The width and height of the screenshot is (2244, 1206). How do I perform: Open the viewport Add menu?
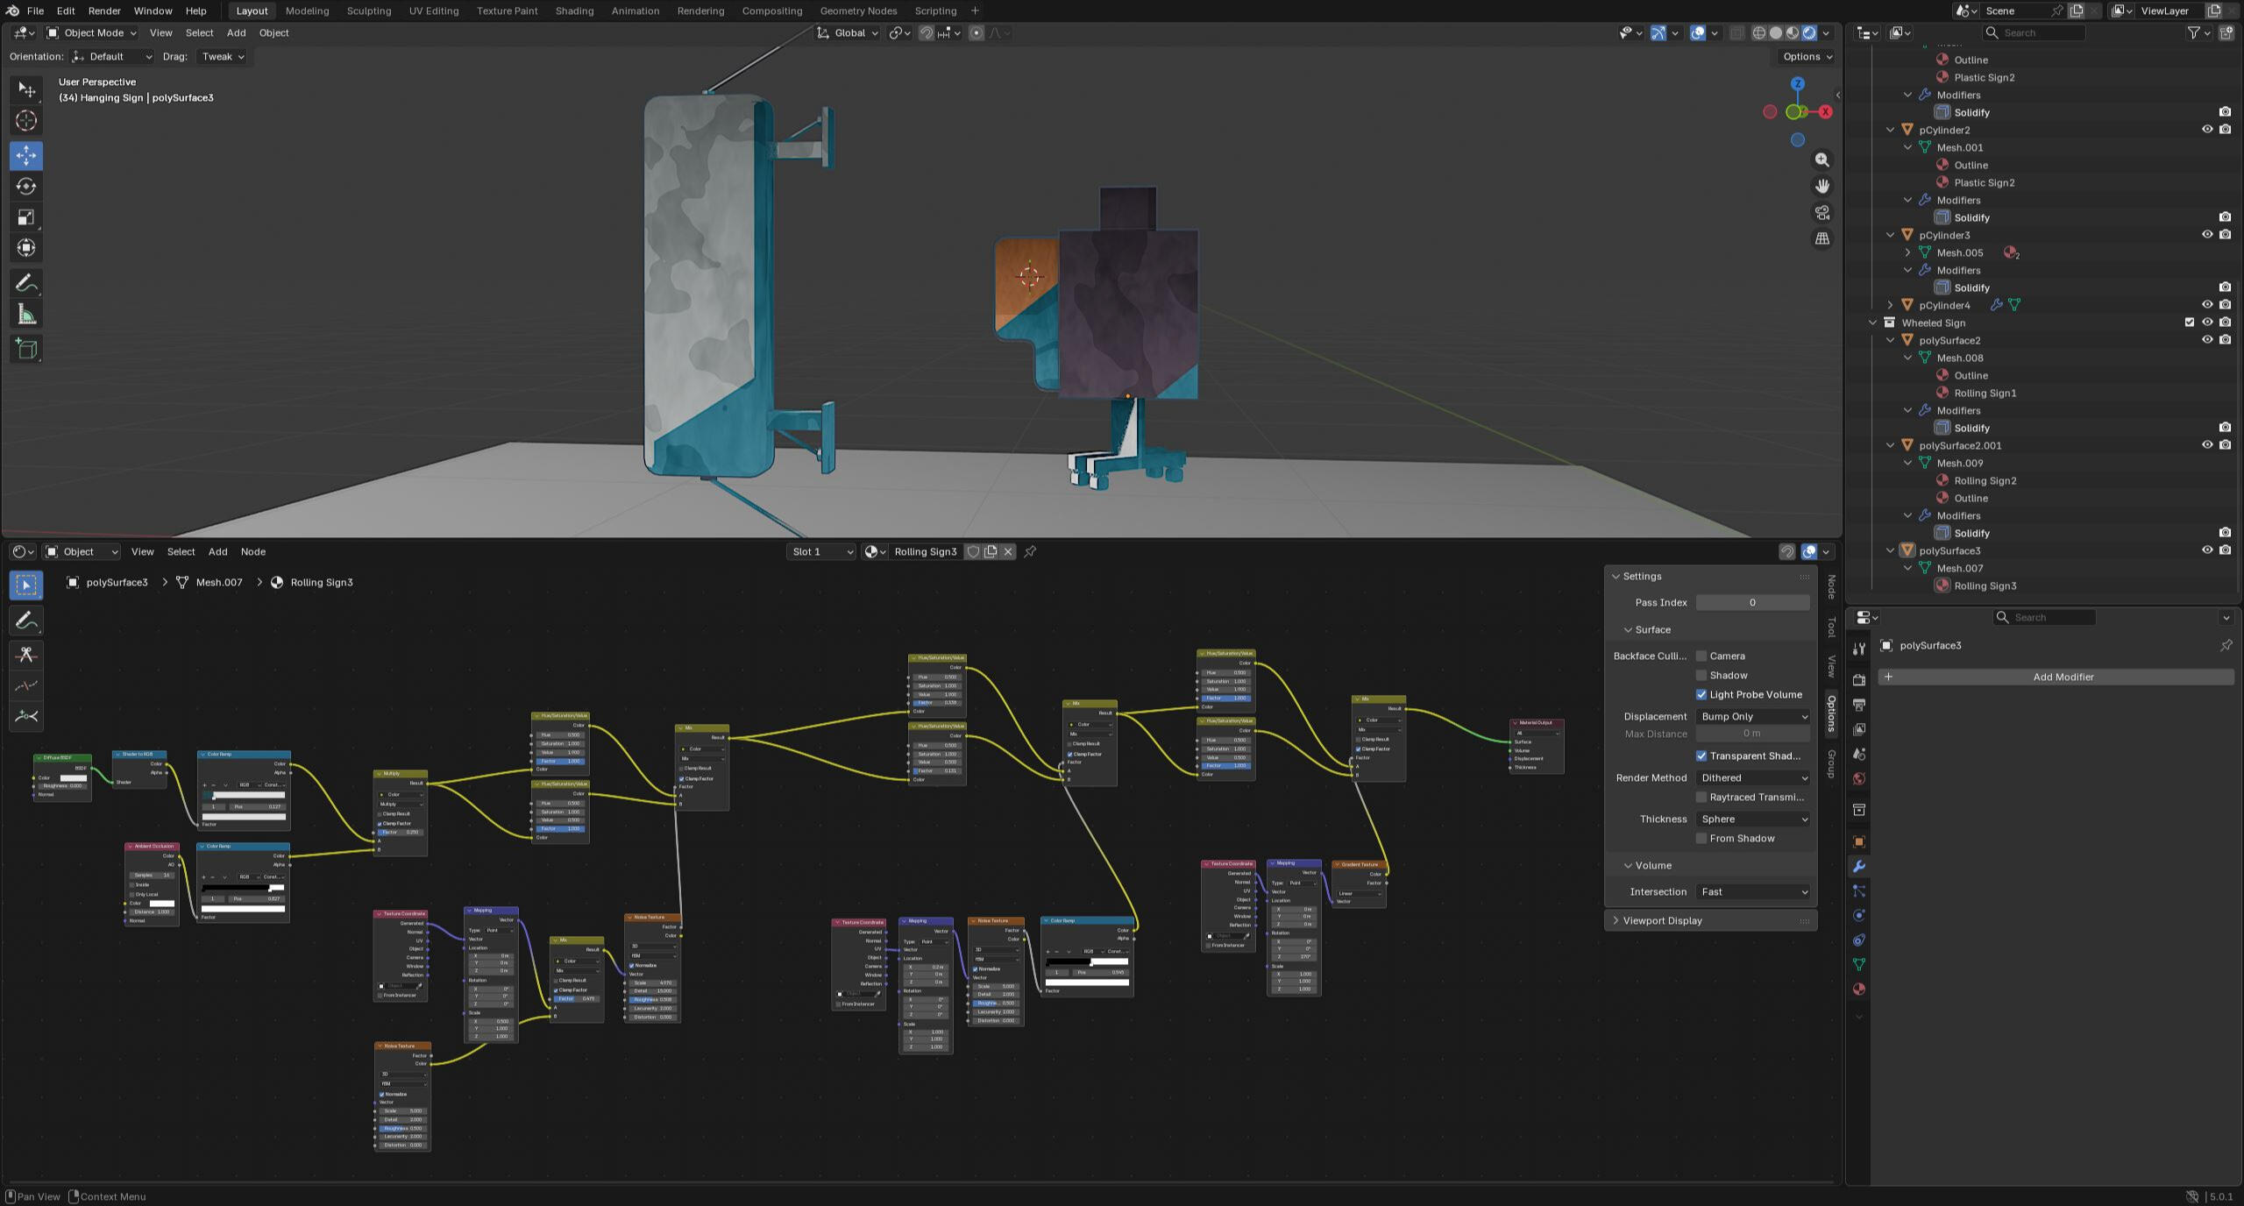pyautogui.click(x=237, y=33)
